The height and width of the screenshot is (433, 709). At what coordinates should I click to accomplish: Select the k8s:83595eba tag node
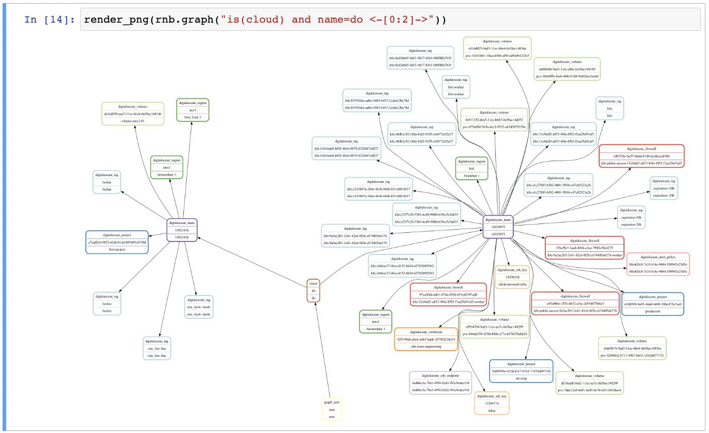[377, 100]
